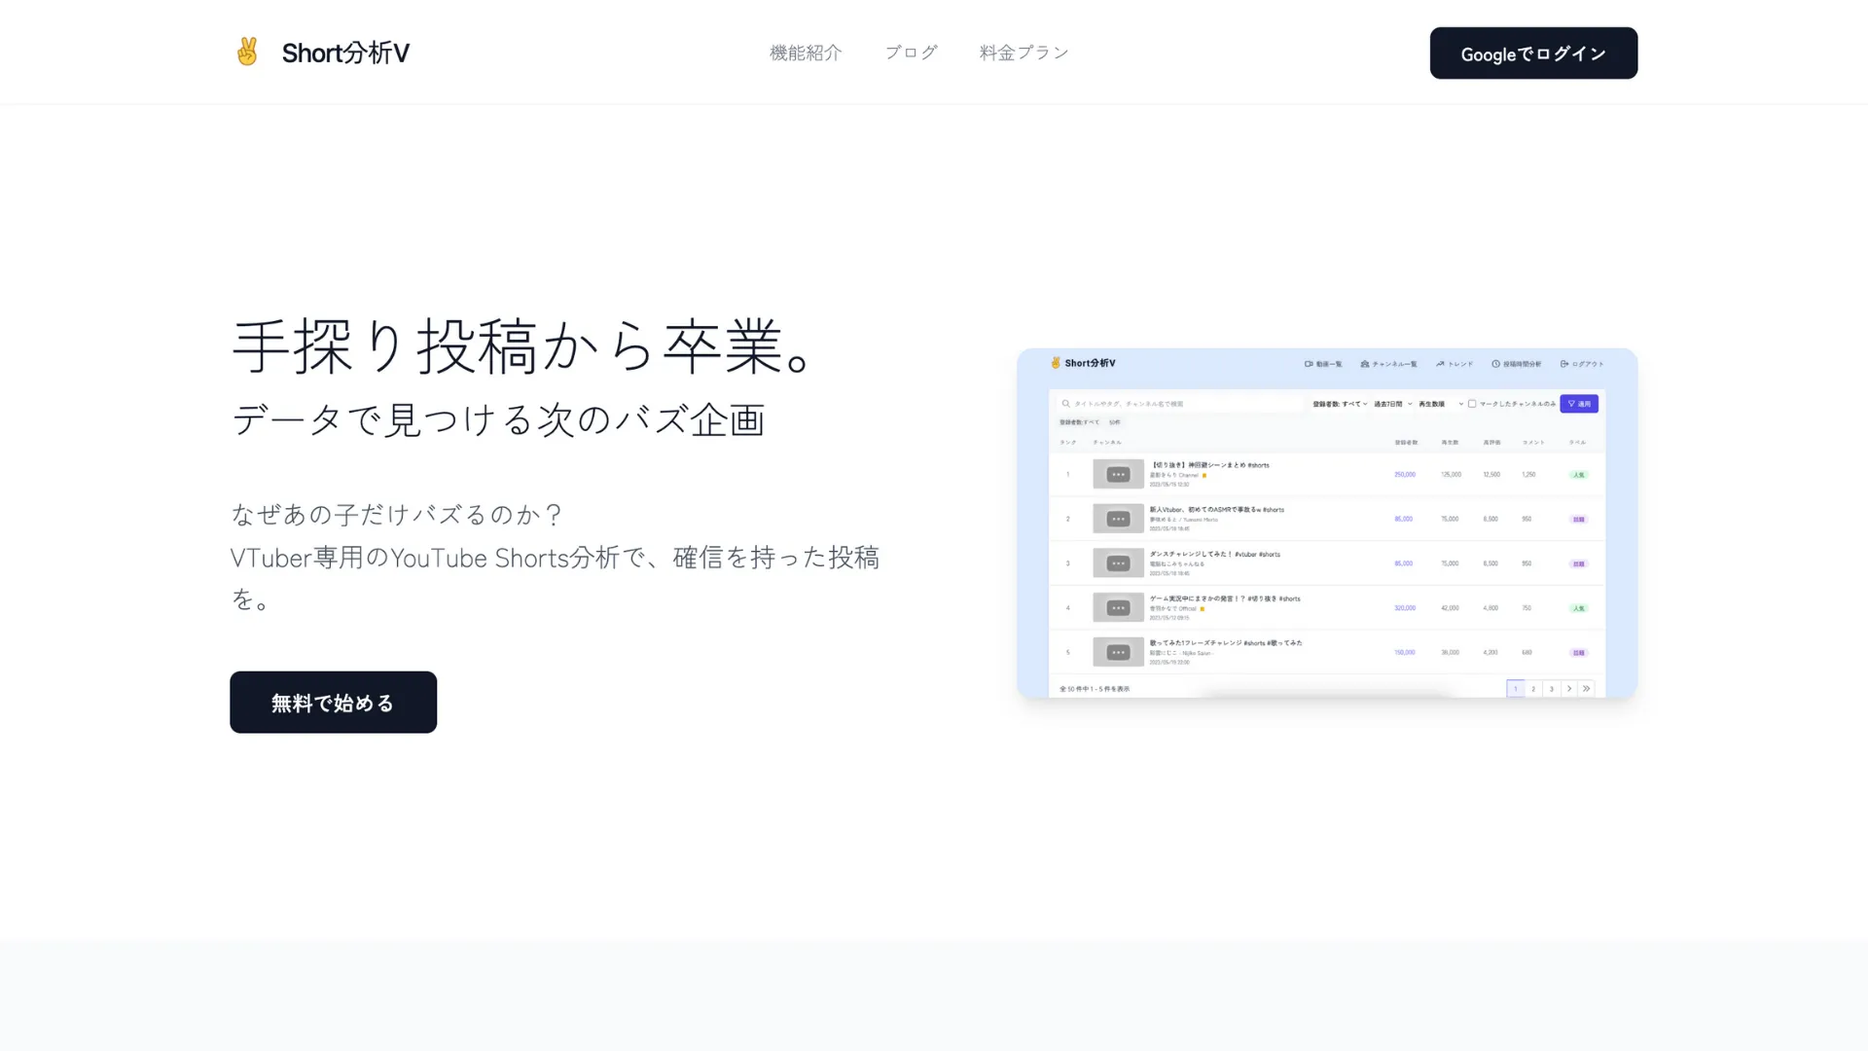Click the green 人気 label in row 1
1868x1051 pixels.
(x=1578, y=475)
